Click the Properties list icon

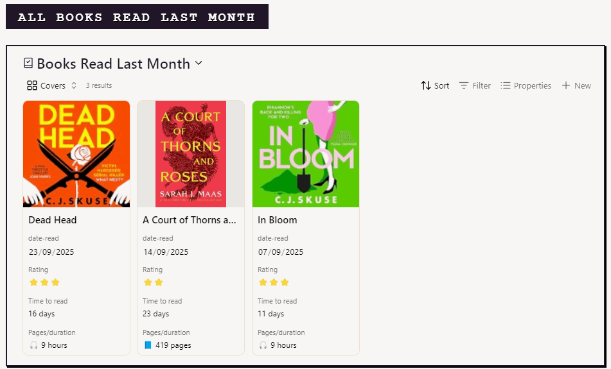click(506, 85)
